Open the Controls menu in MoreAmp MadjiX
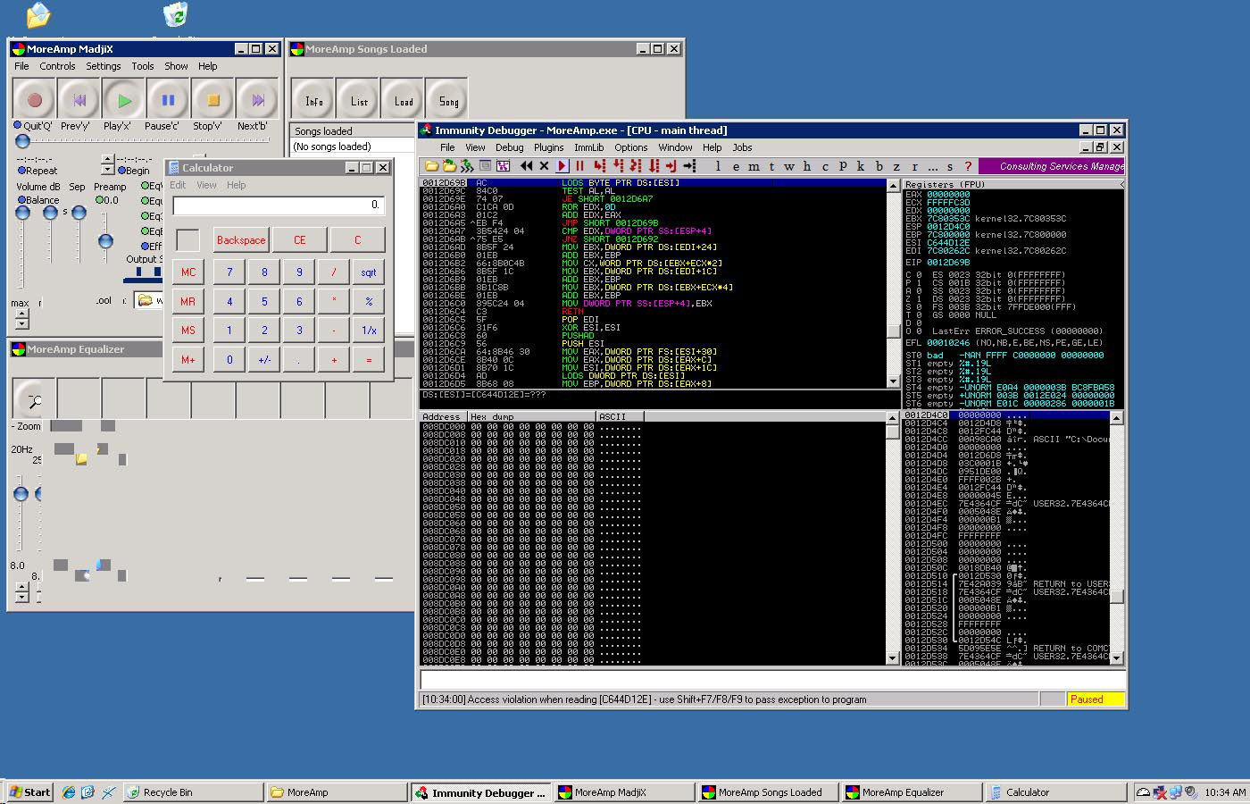This screenshot has width=1250, height=804. pyautogui.click(x=57, y=66)
